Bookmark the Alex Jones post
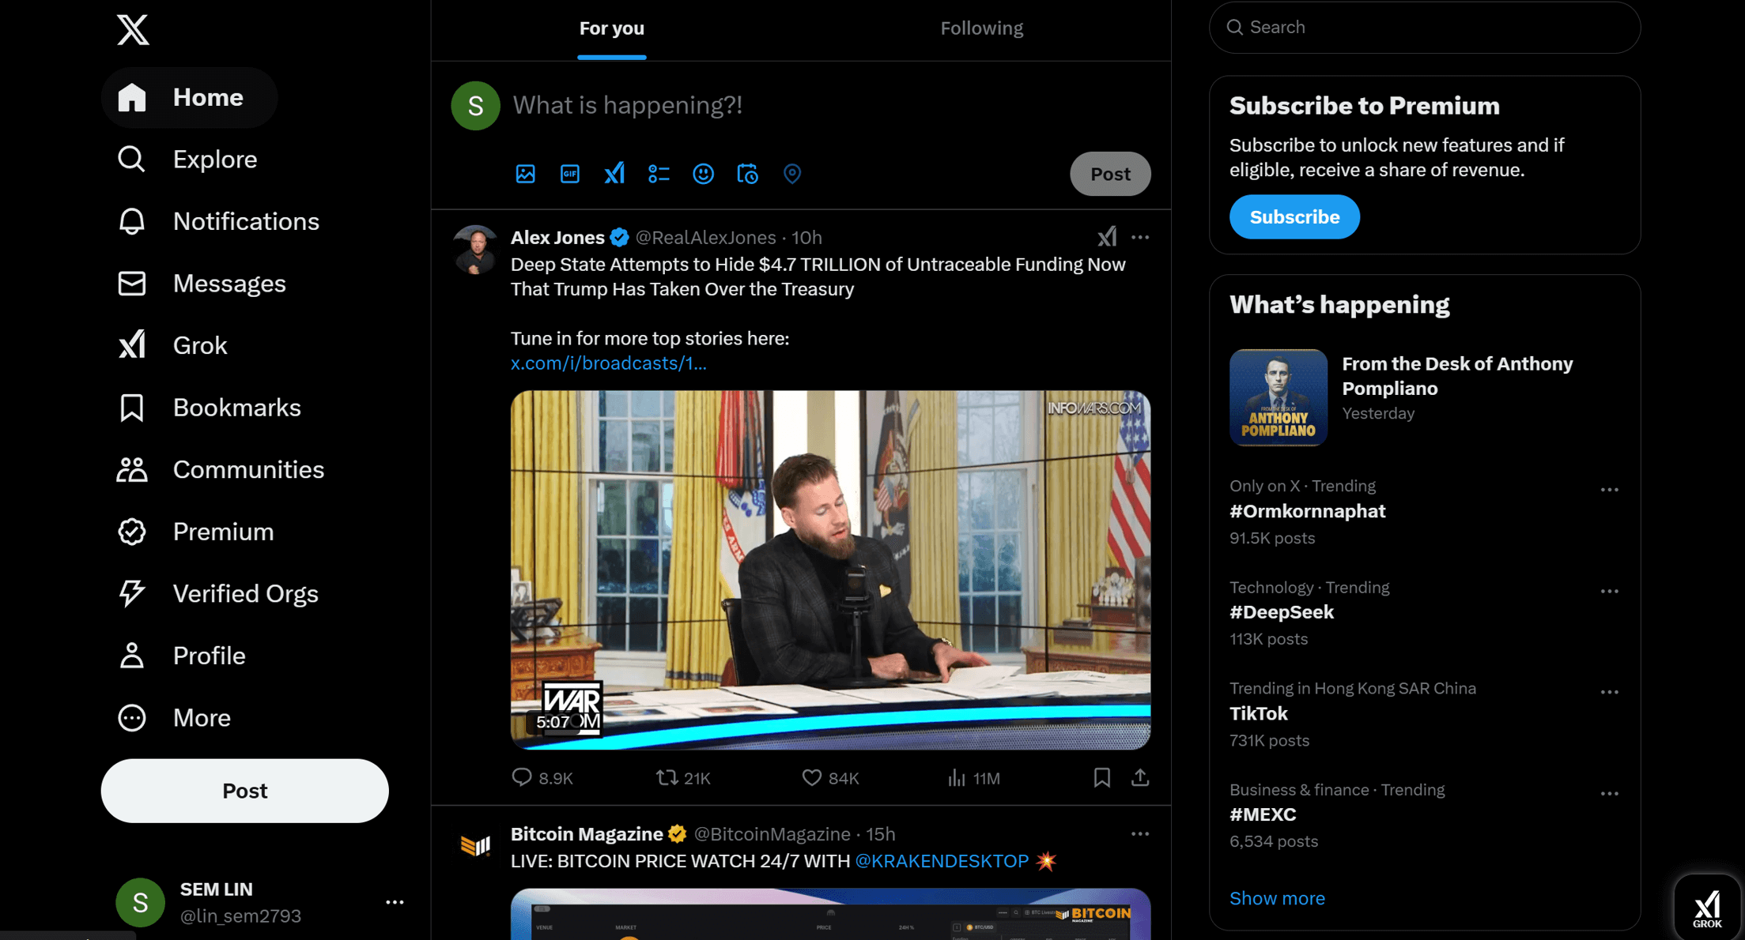The image size is (1745, 940). tap(1102, 778)
